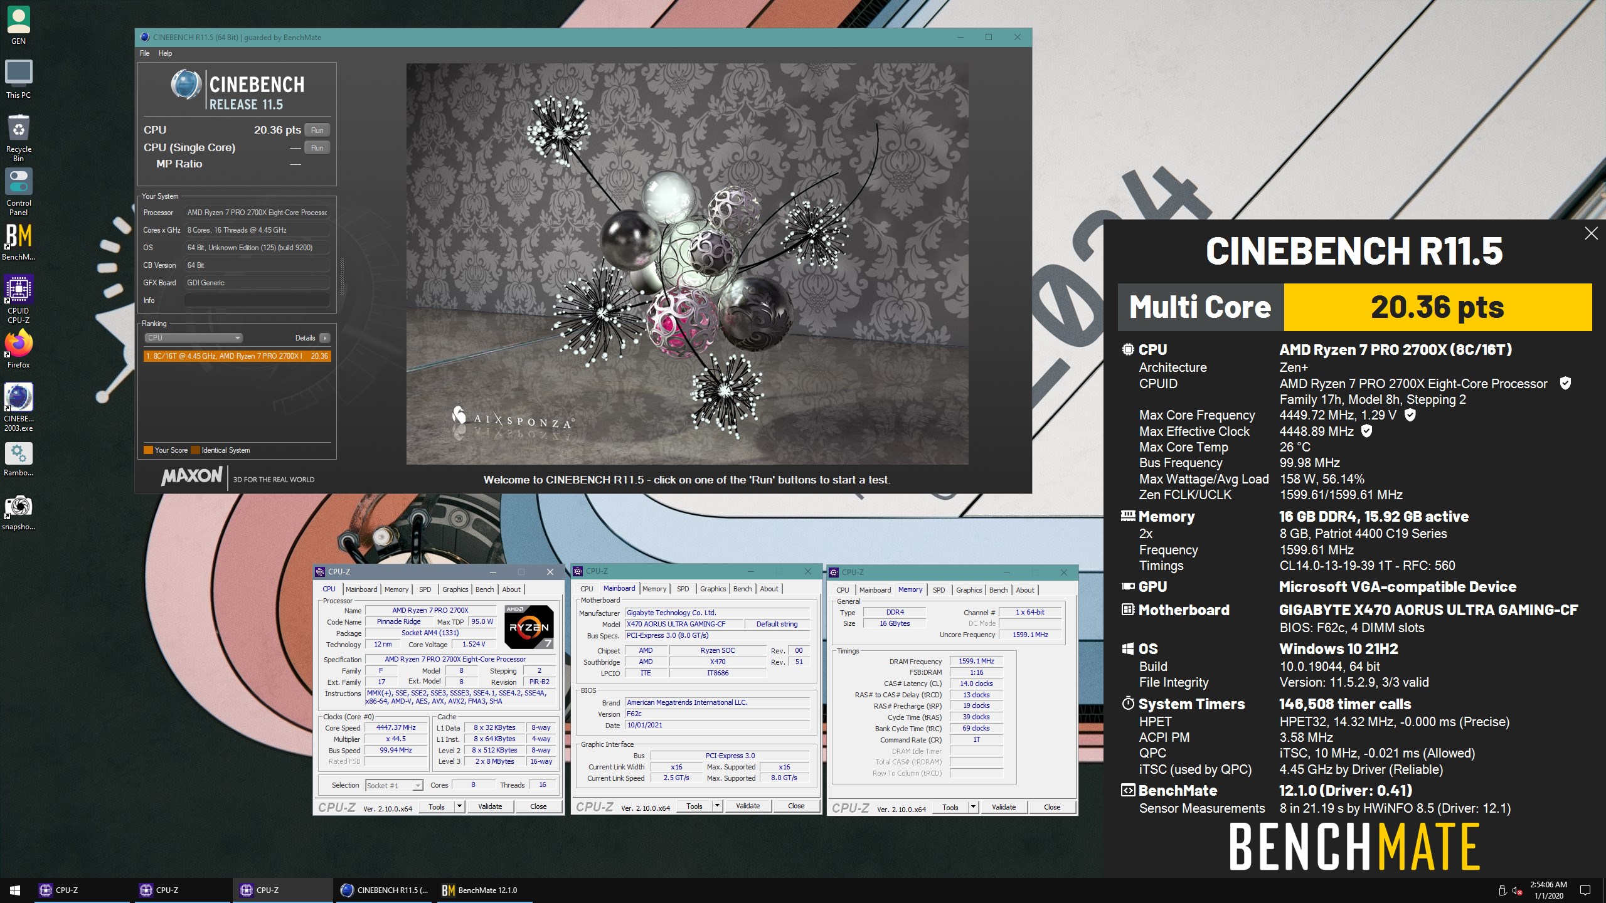This screenshot has width=1606, height=903.
Task: Open Graphics tab in middle CPU-Z window
Action: click(x=713, y=588)
